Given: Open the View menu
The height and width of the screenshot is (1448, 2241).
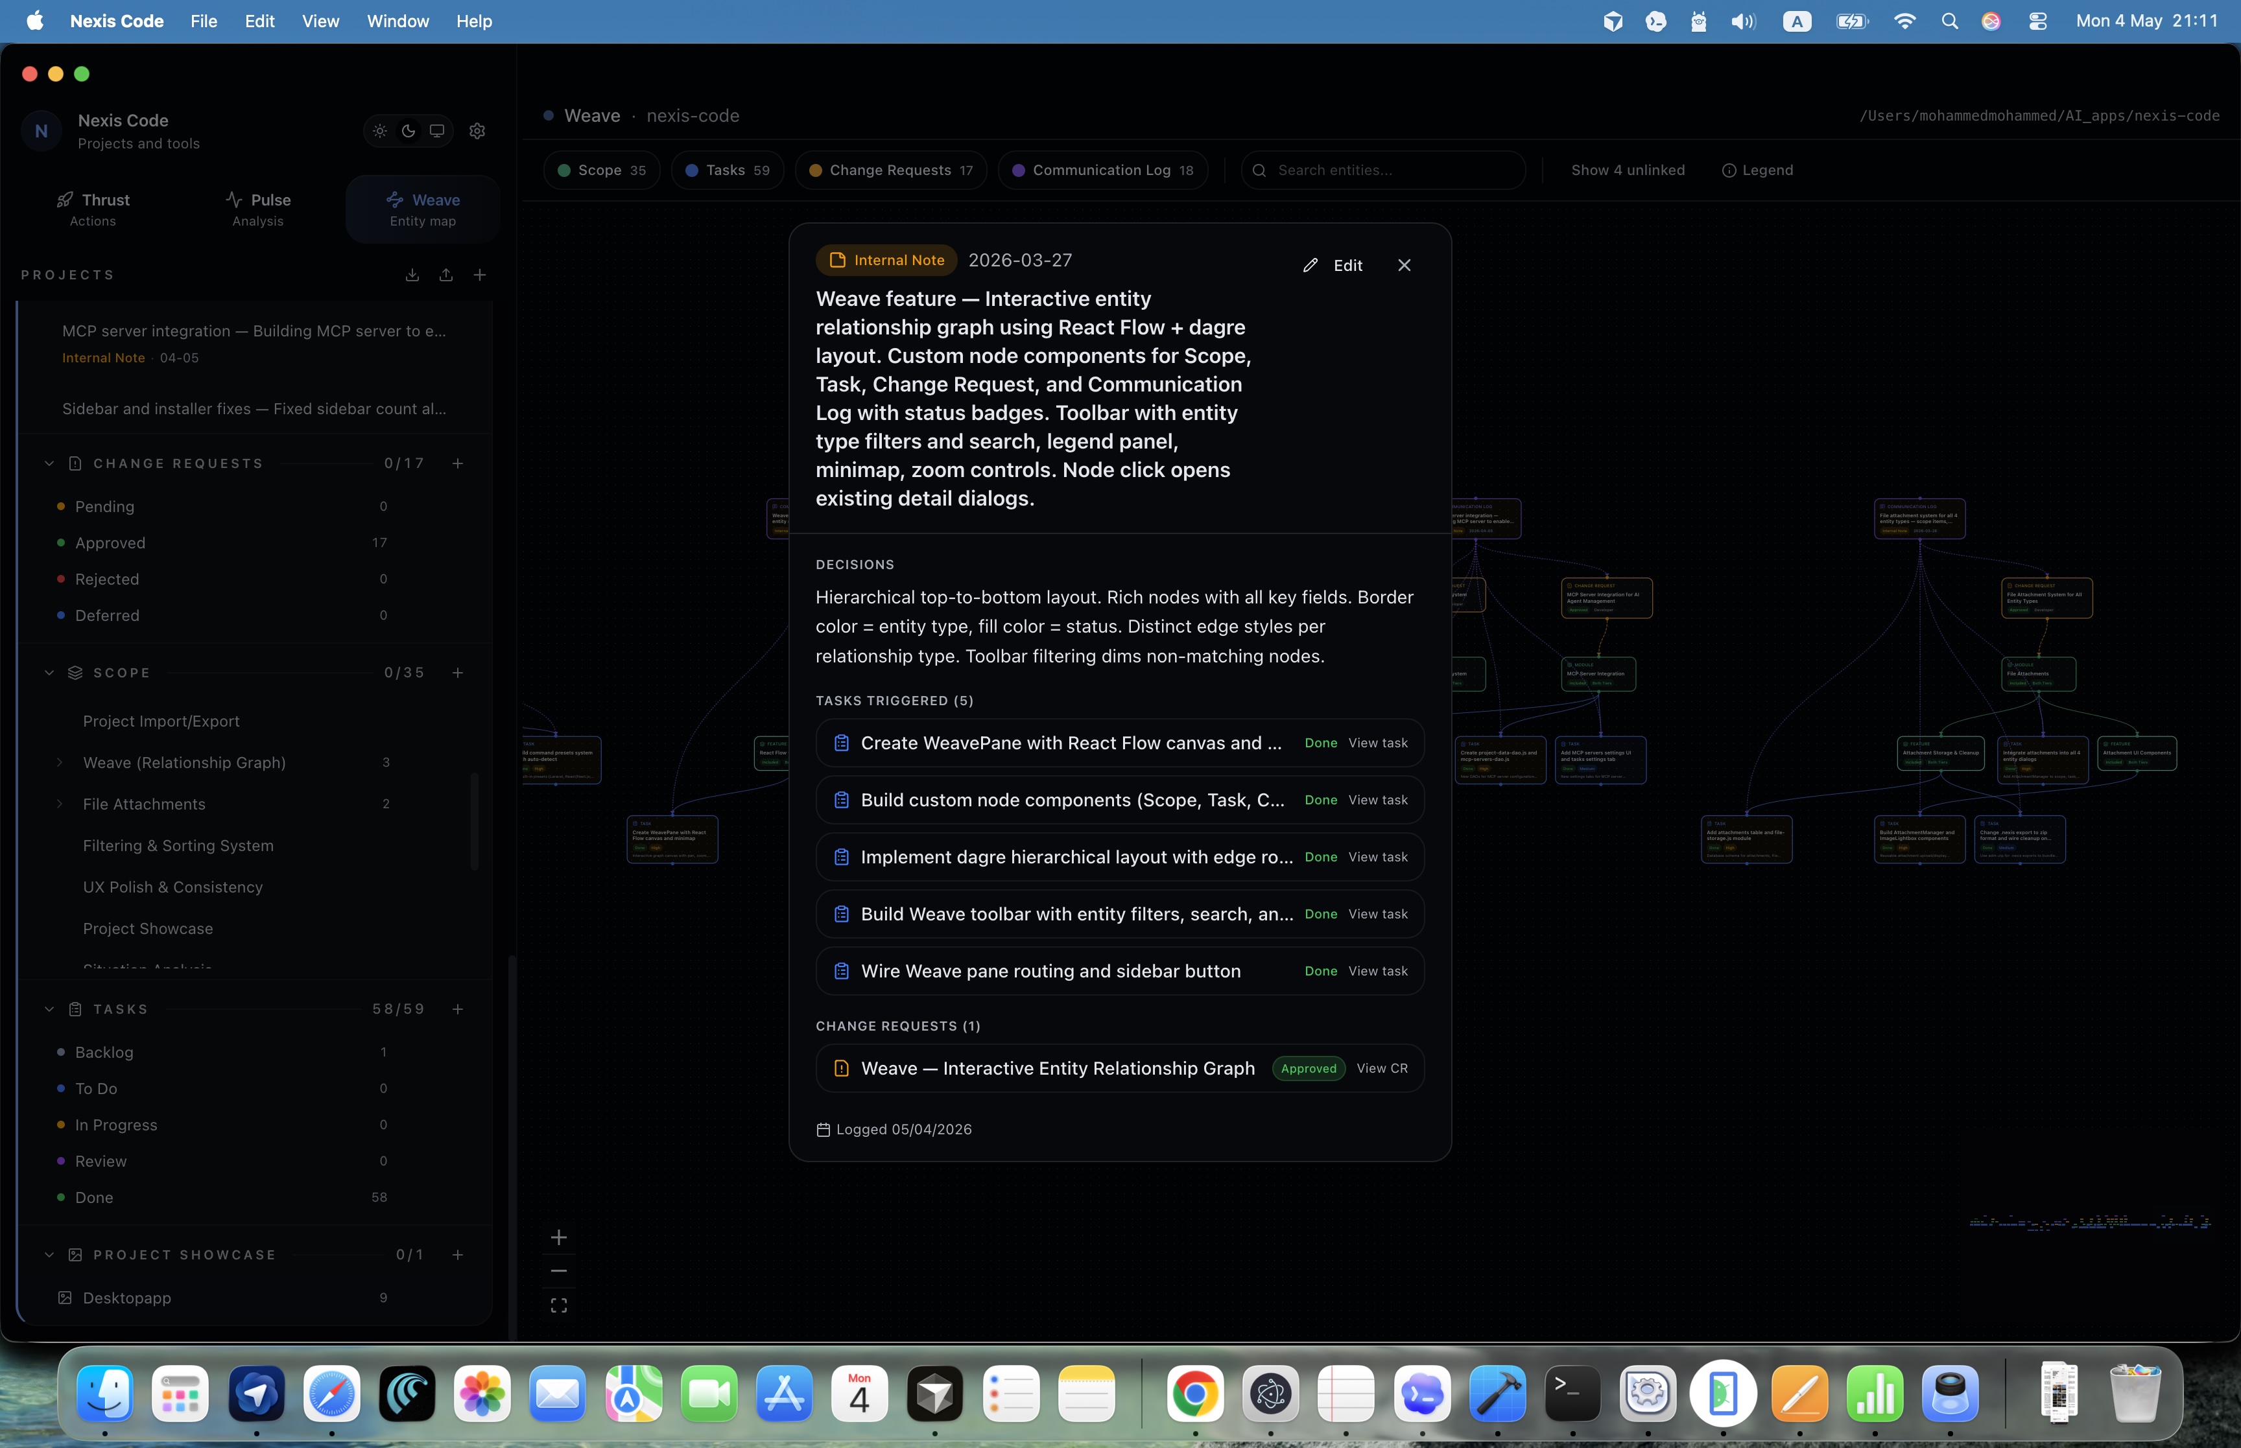Looking at the screenshot, I should (320, 21).
